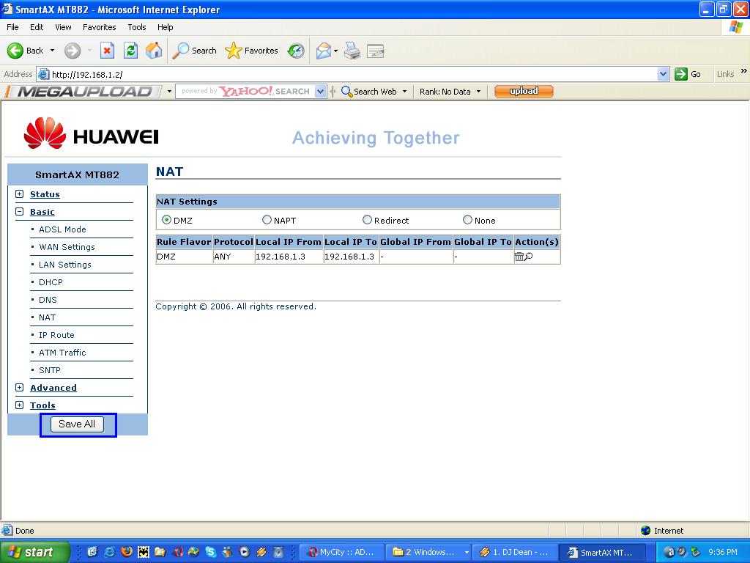
Task: Select the Redirect radio button
Action: point(367,220)
